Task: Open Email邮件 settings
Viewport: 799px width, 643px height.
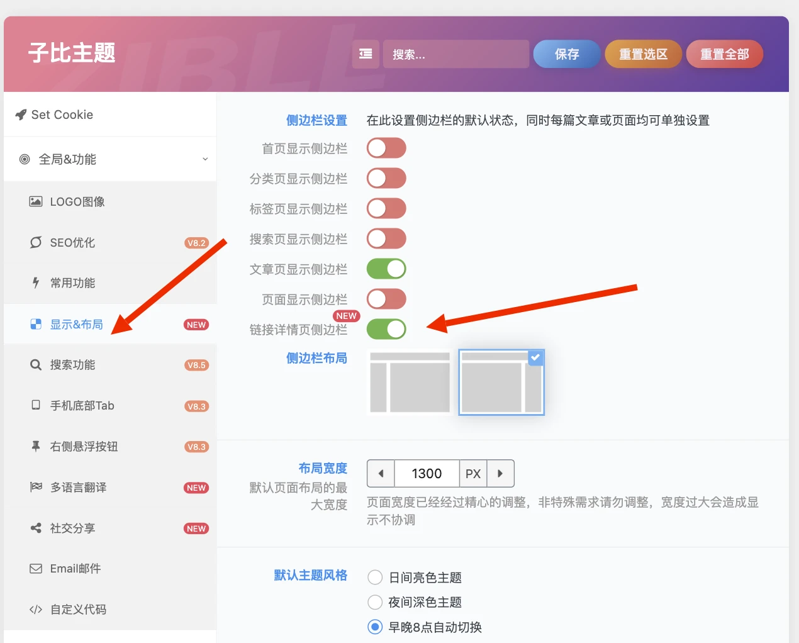Action: coord(110,569)
